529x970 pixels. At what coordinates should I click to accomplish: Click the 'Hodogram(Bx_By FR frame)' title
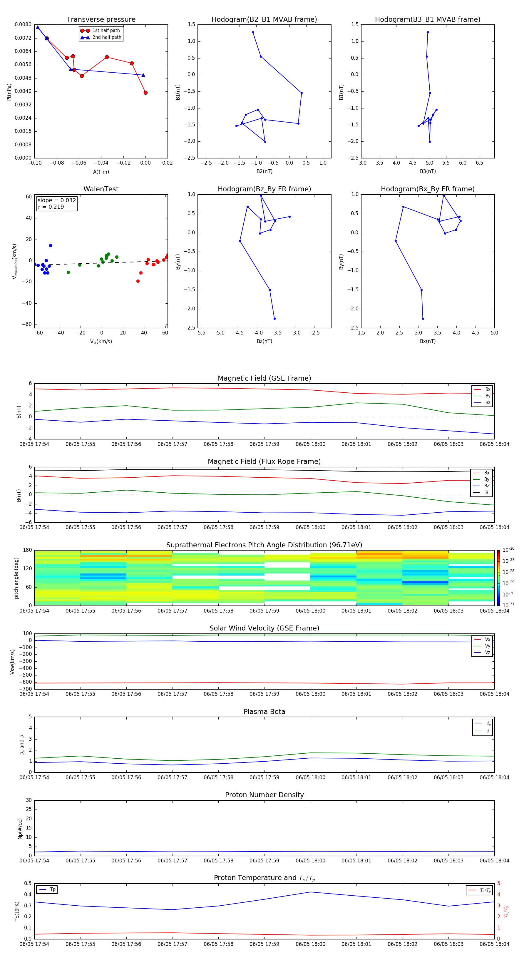pyautogui.click(x=428, y=189)
